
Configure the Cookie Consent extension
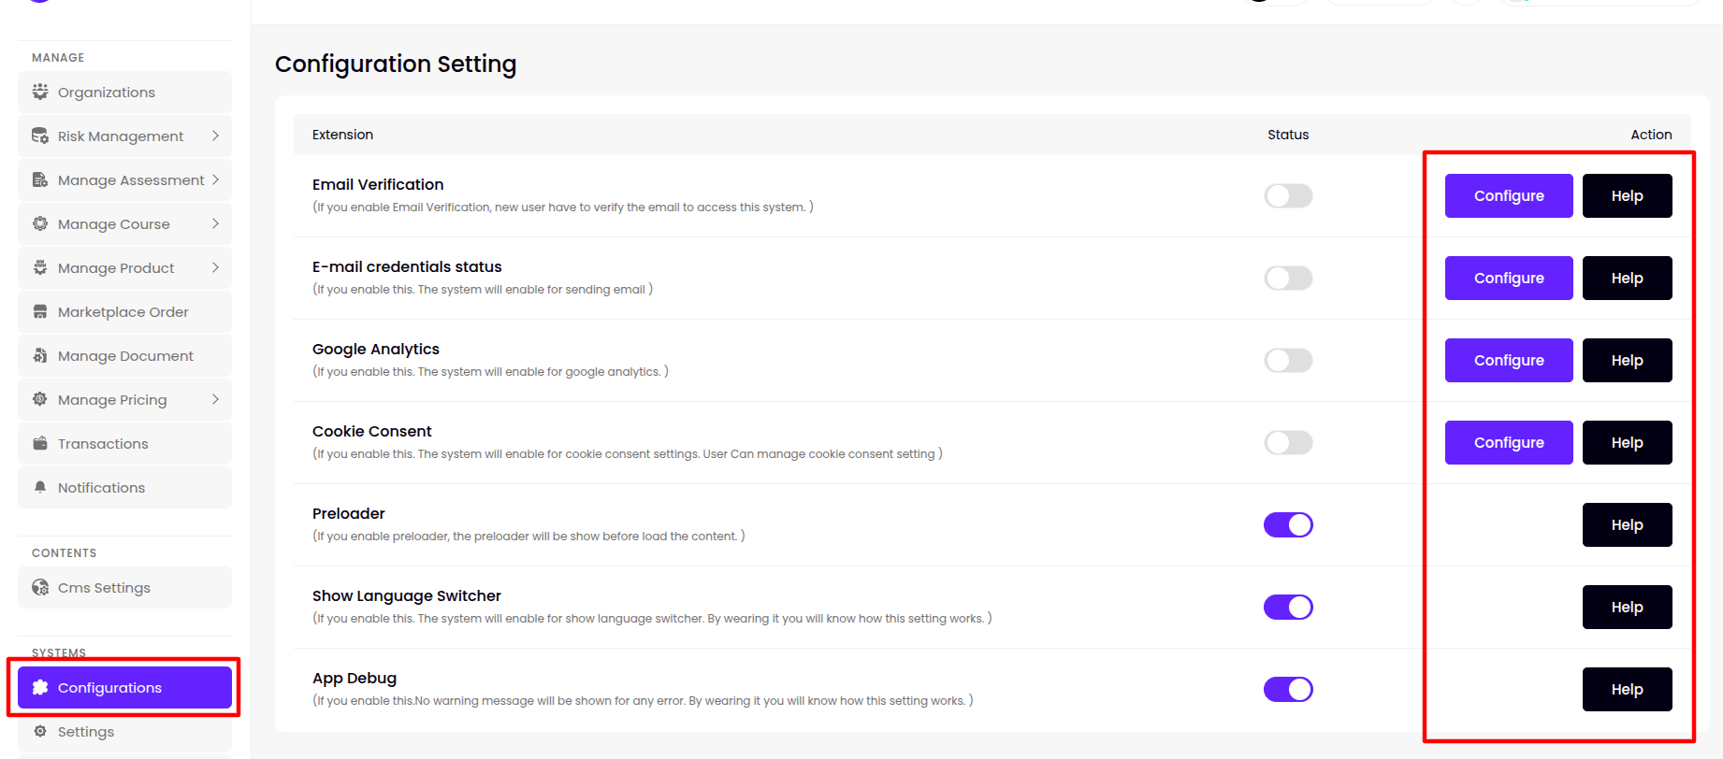[x=1508, y=442]
